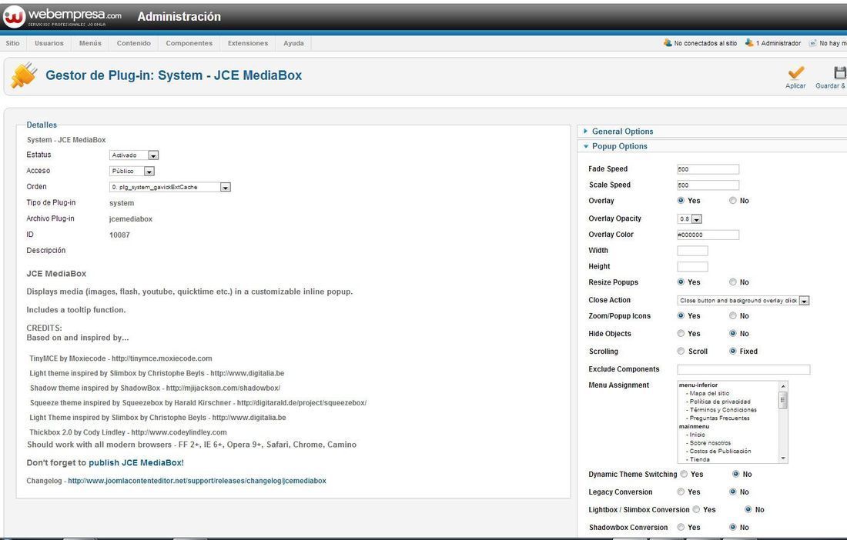Open the Orden dropdown
This screenshot has width=847, height=540.
click(x=170, y=187)
